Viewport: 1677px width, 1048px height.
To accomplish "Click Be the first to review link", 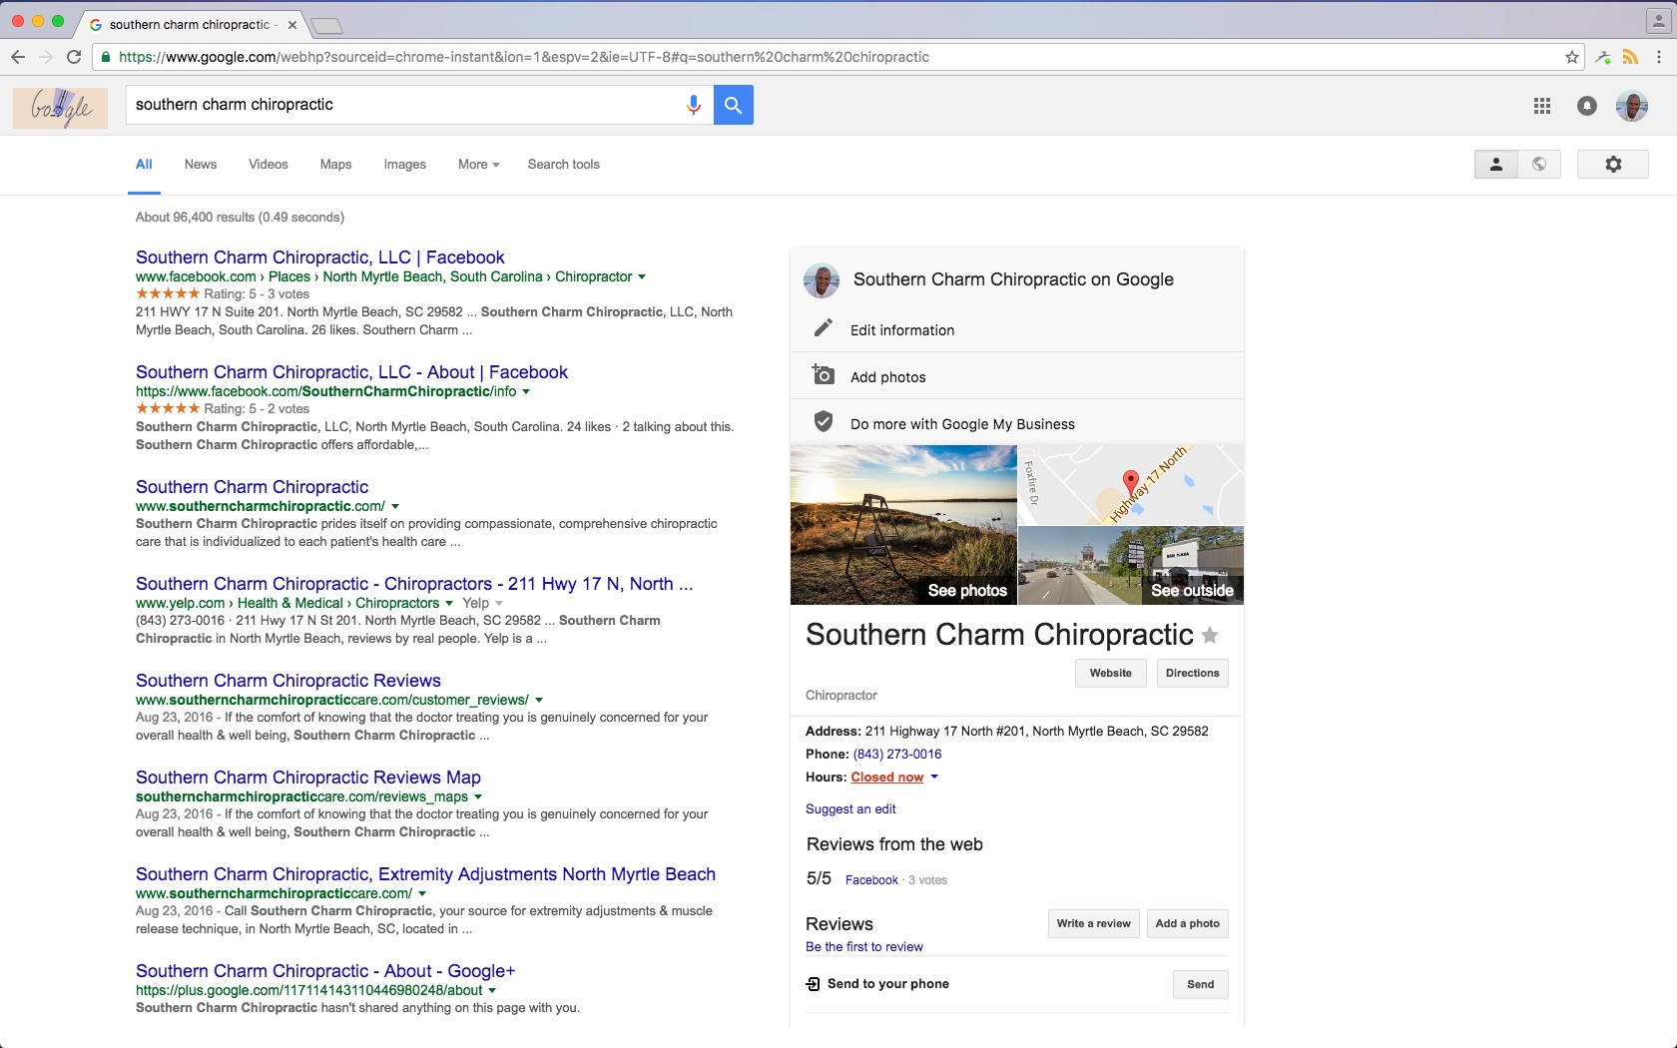I will 864,947.
